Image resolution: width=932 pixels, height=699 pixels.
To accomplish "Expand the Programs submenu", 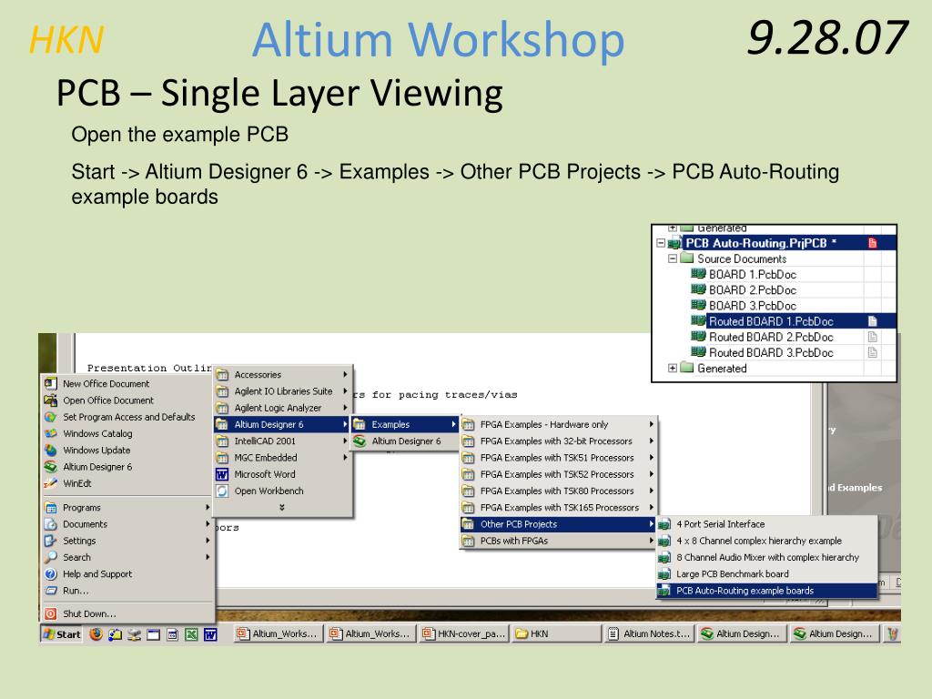I will tap(127, 508).
